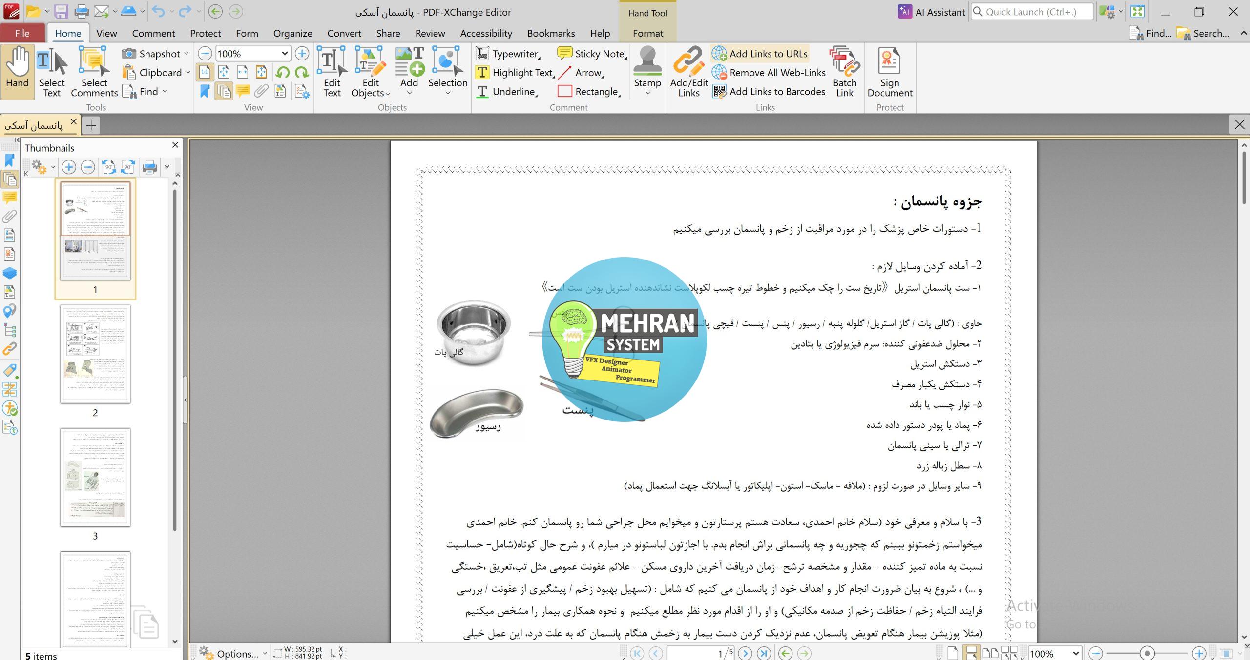Viewport: 1250px width, 660px height.
Task: Open the Bookmarks pane from sidebar
Action: (x=9, y=160)
